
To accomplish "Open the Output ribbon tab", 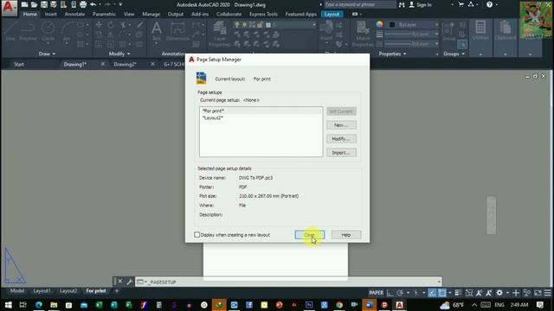I will 175,14.
